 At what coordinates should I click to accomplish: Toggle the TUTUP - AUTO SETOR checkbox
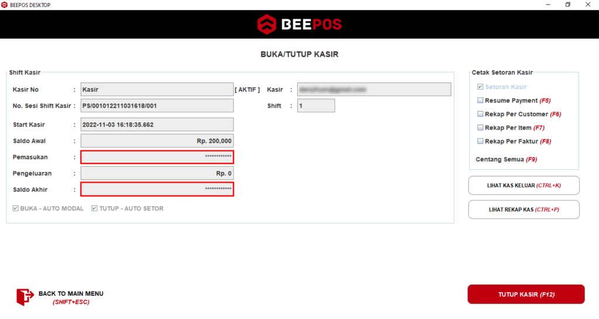[x=94, y=208]
